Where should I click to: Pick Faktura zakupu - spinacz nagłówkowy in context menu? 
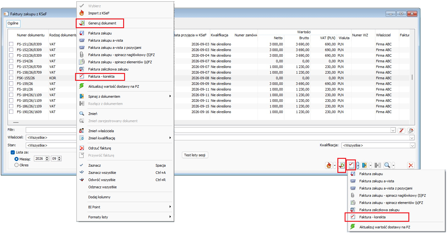[125, 55]
